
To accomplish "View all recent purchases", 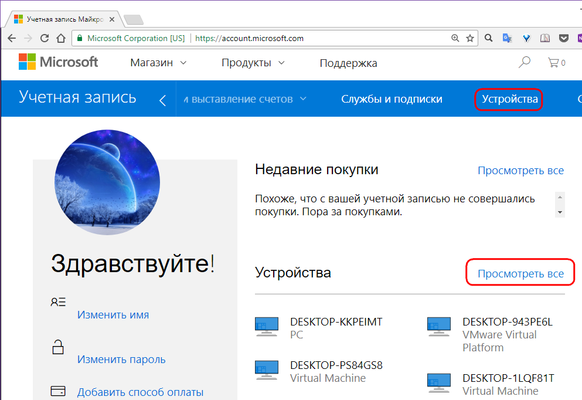I will (520, 171).
